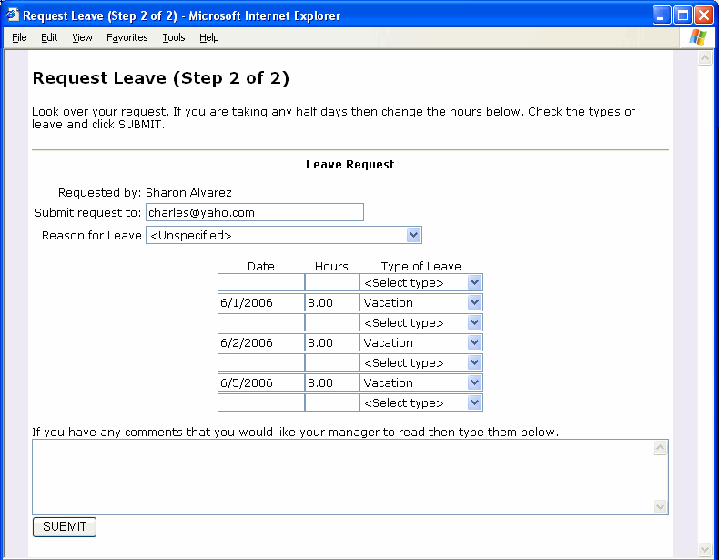Open the File menu
This screenshot has width=719, height=560.
click(19, 37)
